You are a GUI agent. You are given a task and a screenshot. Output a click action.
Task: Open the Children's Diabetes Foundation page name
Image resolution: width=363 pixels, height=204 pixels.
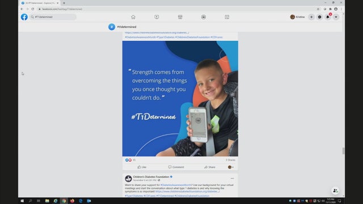[151, 177]
